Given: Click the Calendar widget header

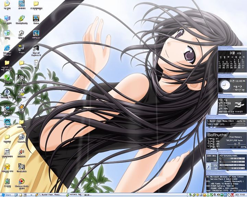Looking at the screenshot, I should point(232,48).
